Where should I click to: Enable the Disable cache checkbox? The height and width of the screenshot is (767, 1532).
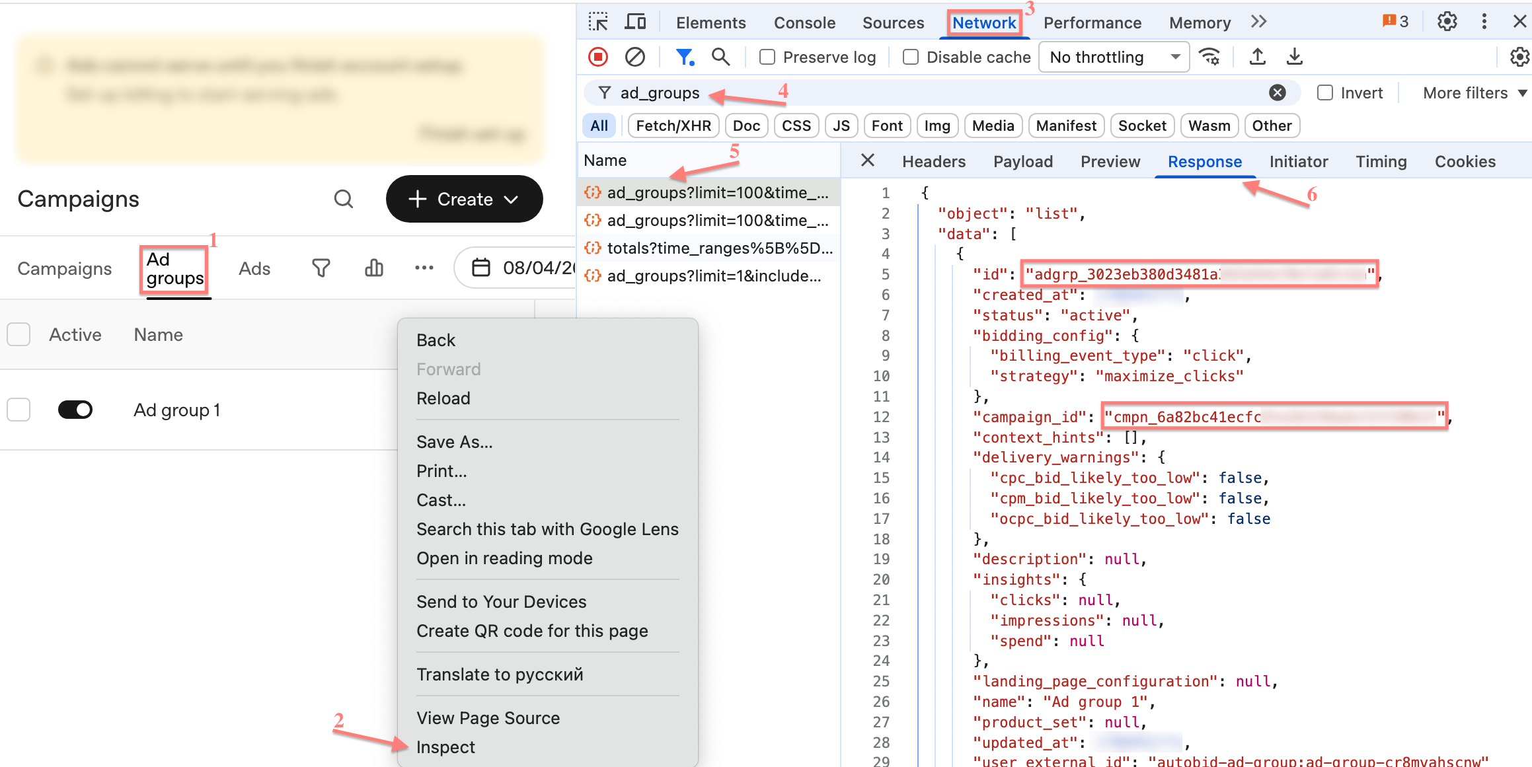click(x=911, y=57)
